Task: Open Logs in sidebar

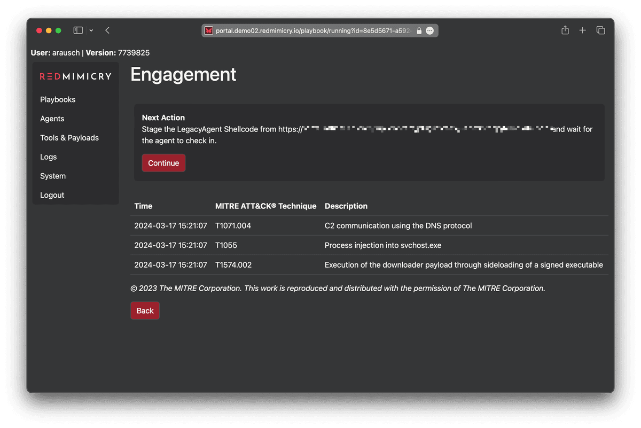Action: [49, 157]
